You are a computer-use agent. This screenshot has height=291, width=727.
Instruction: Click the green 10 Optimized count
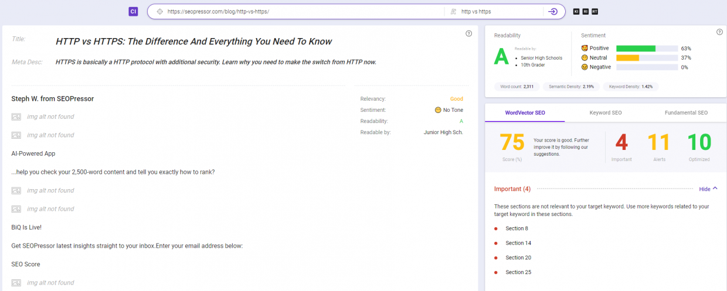point(699,142)
